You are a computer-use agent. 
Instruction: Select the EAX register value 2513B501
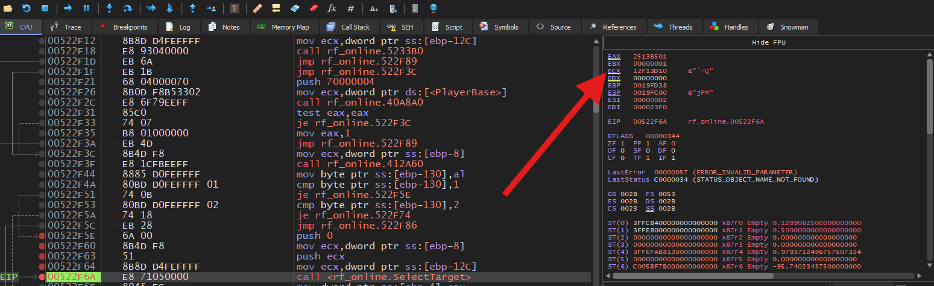pos(650,56)
